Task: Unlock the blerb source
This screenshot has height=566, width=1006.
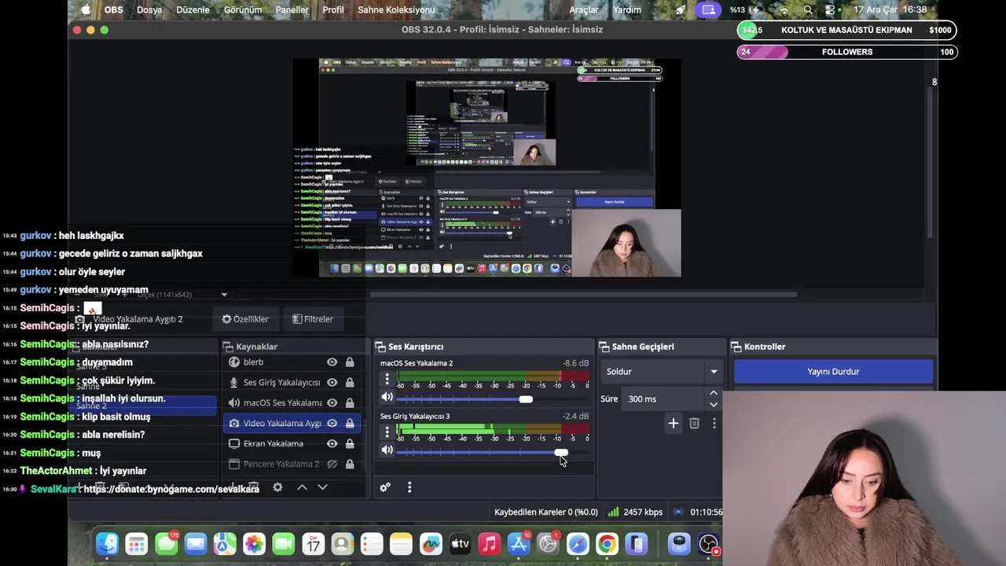Action: (350, 362)
